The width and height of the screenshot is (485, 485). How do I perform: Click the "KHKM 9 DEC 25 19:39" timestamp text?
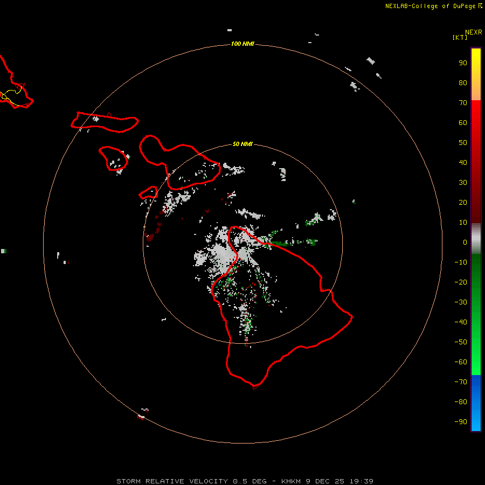pos(327,481)
